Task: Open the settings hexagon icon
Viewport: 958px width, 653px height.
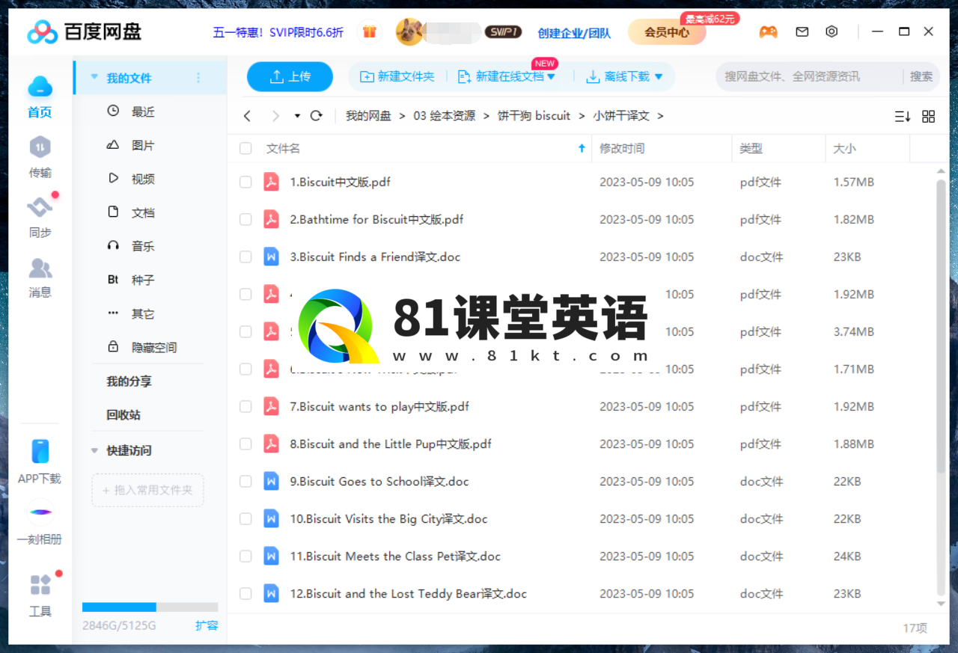Action: (832, 32)
